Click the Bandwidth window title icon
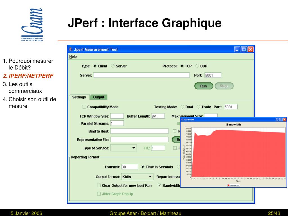The width and height of the screenshot is (288, 216). (x=182, y=120)
